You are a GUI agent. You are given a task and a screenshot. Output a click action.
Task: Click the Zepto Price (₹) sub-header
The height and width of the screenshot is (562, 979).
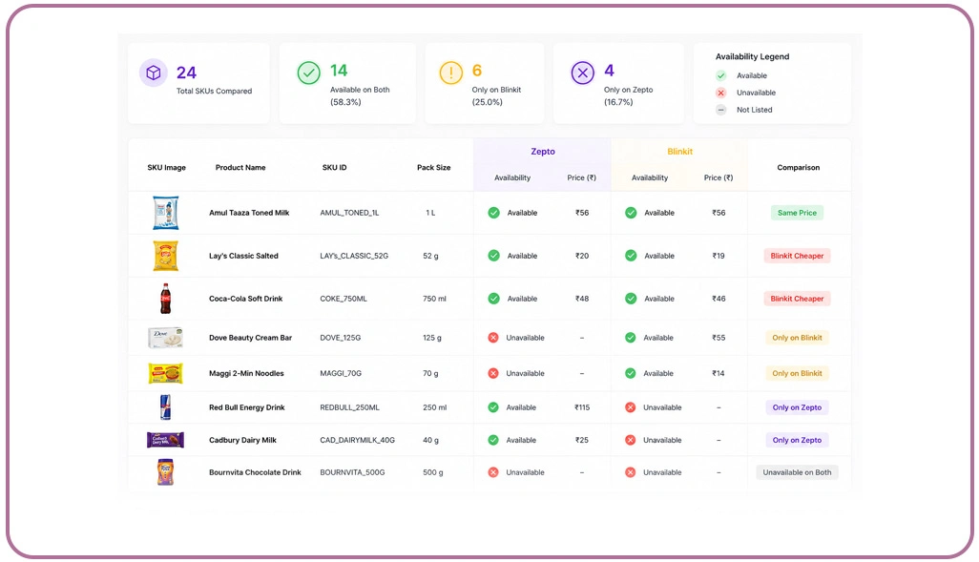click(x=581, y=178)
